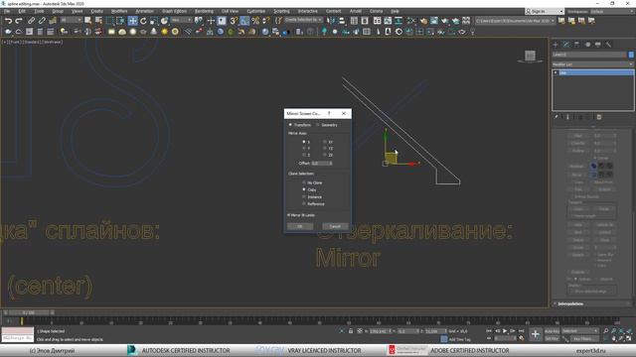Open the Sign In dropdown
This screenshot has height=357, width=636.
545,11
